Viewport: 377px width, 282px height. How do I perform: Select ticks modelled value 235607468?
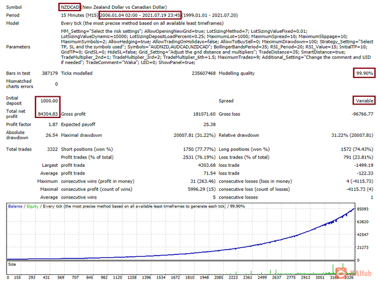[x=204, y=73]
